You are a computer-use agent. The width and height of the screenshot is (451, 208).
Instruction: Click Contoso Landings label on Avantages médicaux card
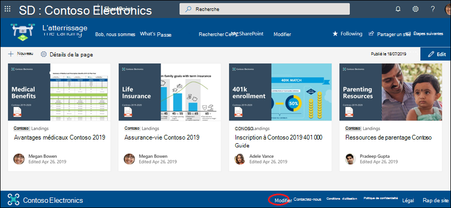coord(31,129)
